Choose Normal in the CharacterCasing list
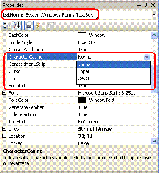Viewport: 159px width, 173px height. tap(113, 64)
